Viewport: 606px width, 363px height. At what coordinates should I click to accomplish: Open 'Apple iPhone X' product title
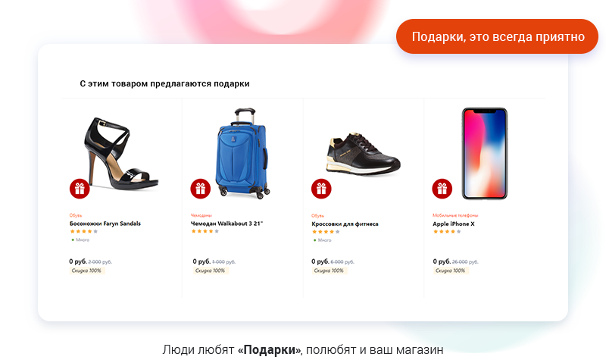[x=454, y=224]
